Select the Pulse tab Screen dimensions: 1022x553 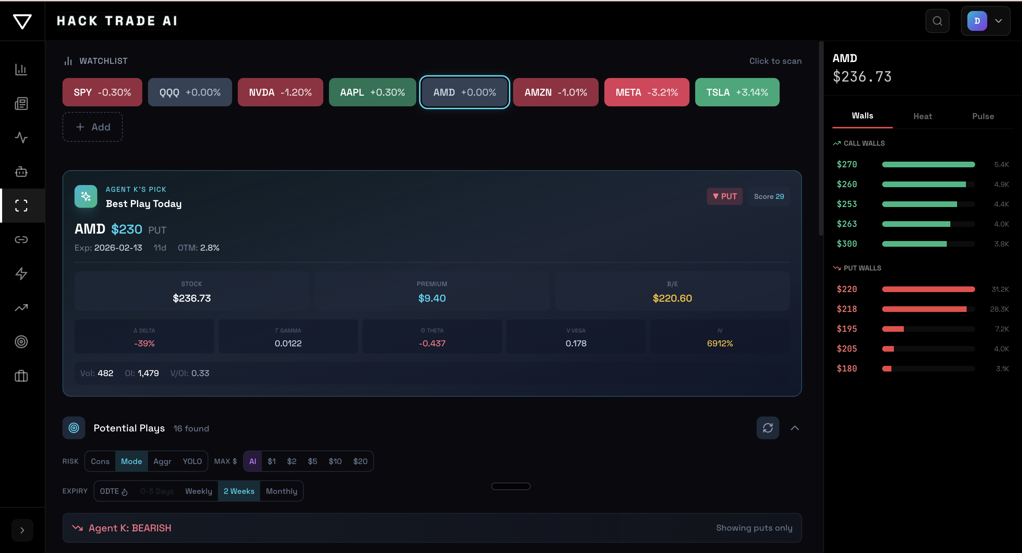[x=983, y=116]
